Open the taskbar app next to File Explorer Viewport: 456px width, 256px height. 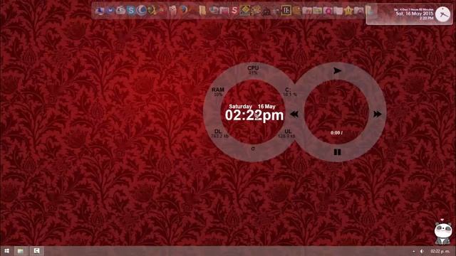coord(36,251)
